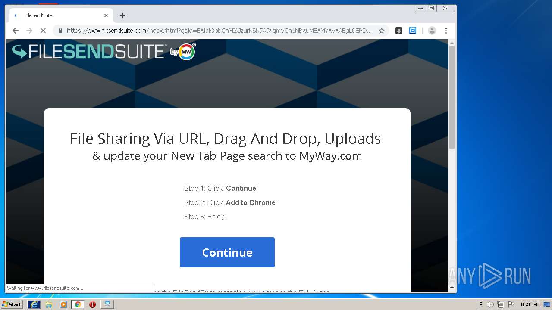This screenshot has width=552, height=310.
Task: Open Windows Media Player taskbar icon
Action: pyautogui.click(x=63, y=304)
